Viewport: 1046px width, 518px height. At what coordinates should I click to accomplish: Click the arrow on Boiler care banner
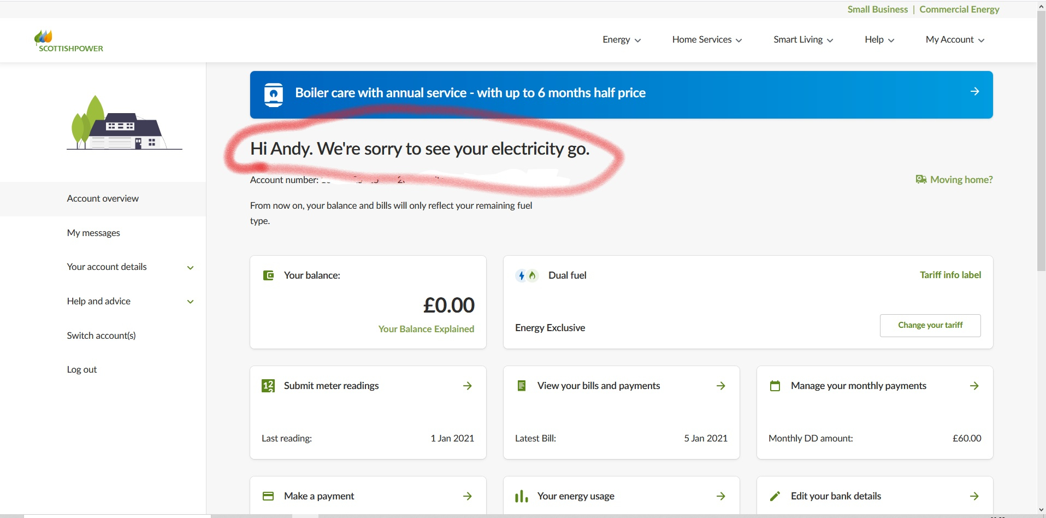coord(974,91)
